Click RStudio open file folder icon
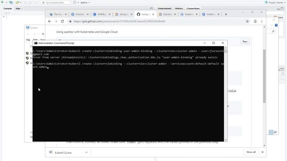This screenshot has width=287, height=161. pos(17,3)
